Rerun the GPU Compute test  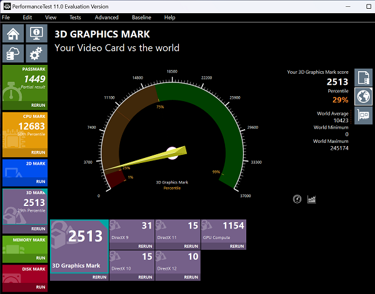point(237,246)
